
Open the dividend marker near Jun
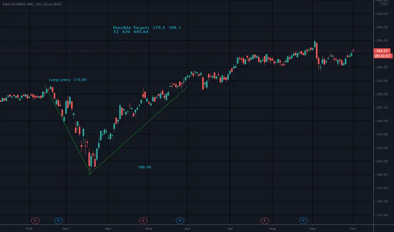pyautogui.click(x=180, y=221)
